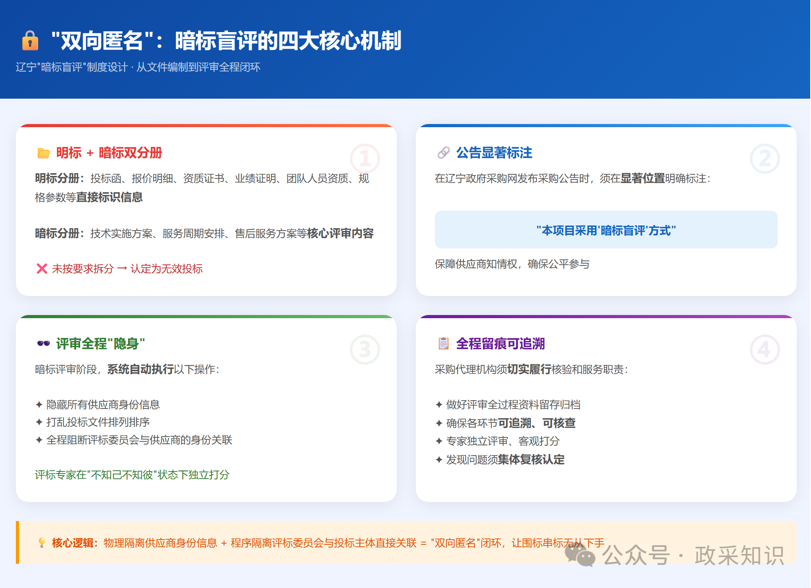Click the red X icon before 未按要求拆分
This screenshot has width=811, height=588.
point(42,269)
